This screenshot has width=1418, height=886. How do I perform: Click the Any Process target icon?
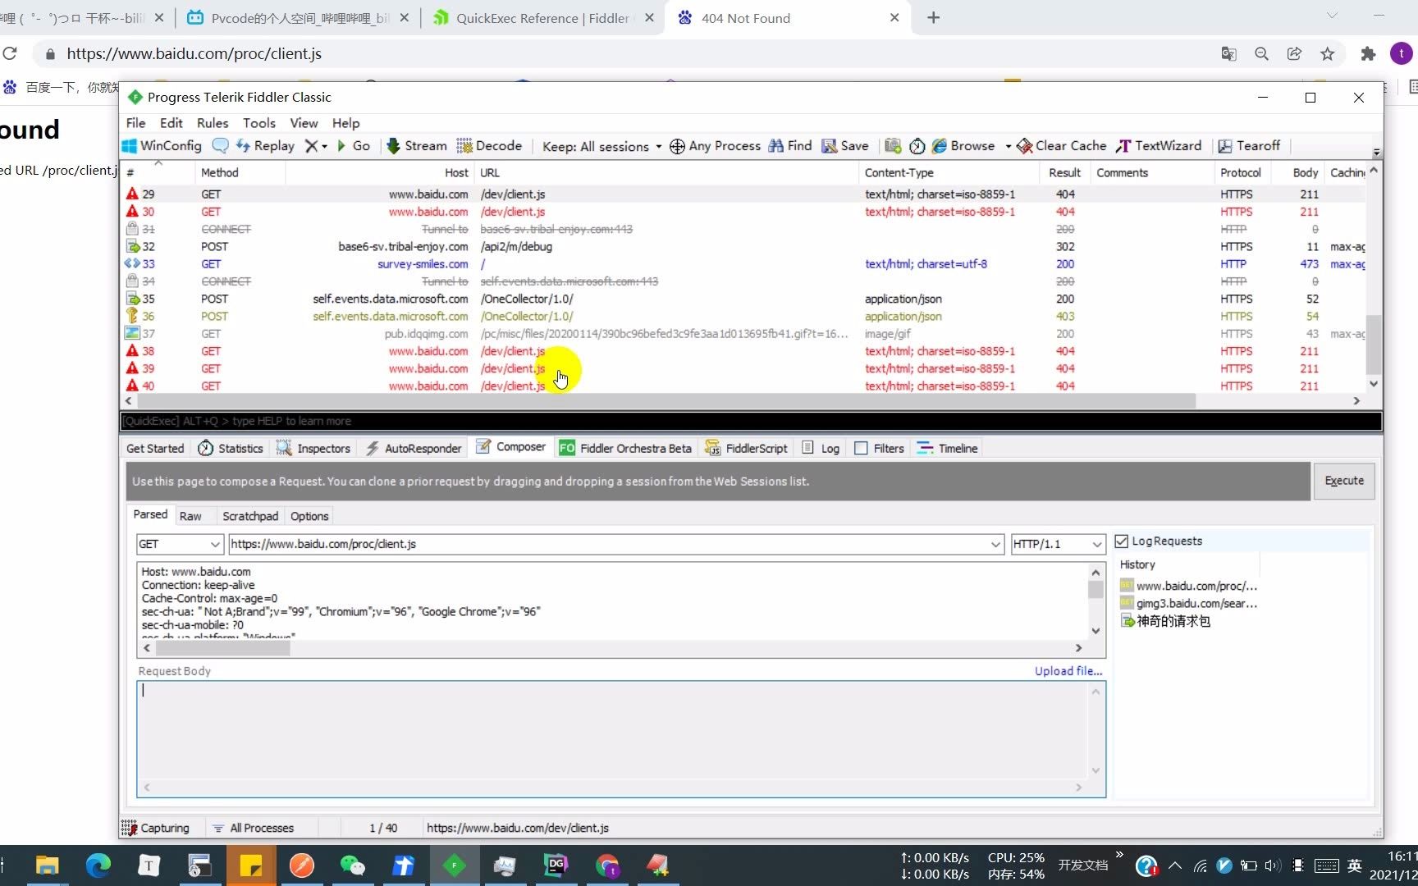click(x=677, y=146)
